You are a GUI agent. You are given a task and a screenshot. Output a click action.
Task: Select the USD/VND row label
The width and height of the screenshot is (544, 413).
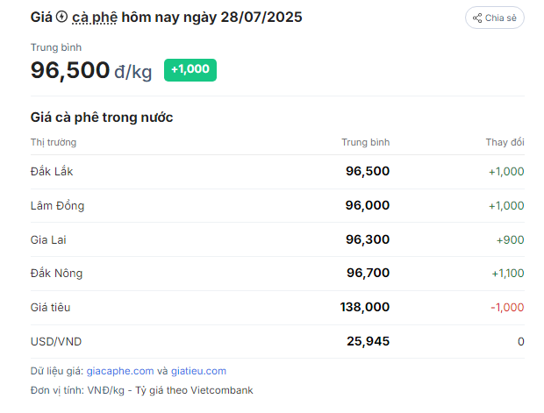56,342
